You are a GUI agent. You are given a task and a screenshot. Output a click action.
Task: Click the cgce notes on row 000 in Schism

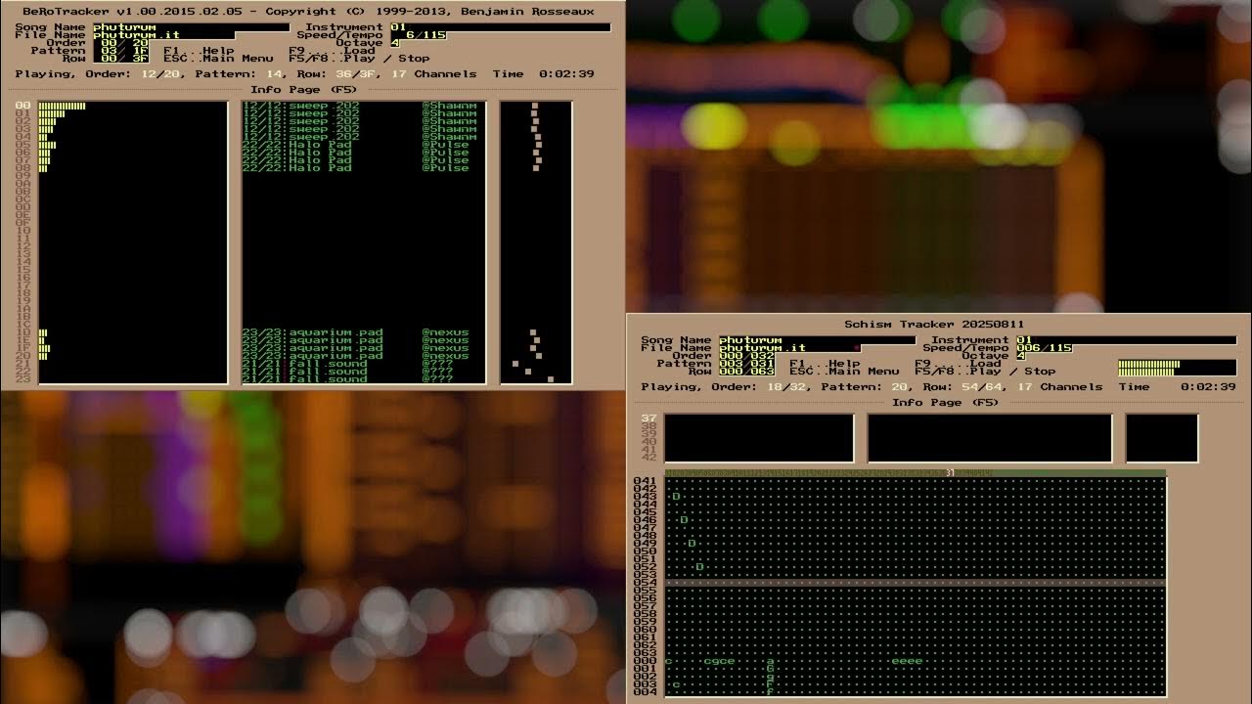(719, 661)
